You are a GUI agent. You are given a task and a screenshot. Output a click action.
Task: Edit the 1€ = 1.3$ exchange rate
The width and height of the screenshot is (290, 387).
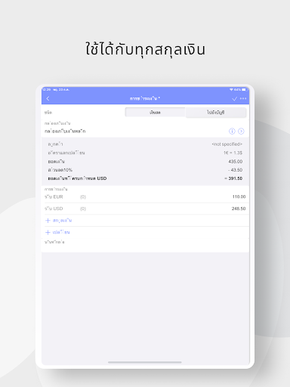click(145, 153)
